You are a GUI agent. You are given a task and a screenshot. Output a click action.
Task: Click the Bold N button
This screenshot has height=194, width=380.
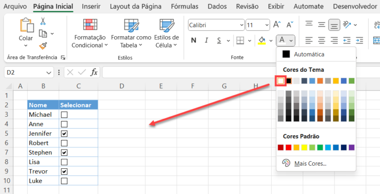pos(193,40)
